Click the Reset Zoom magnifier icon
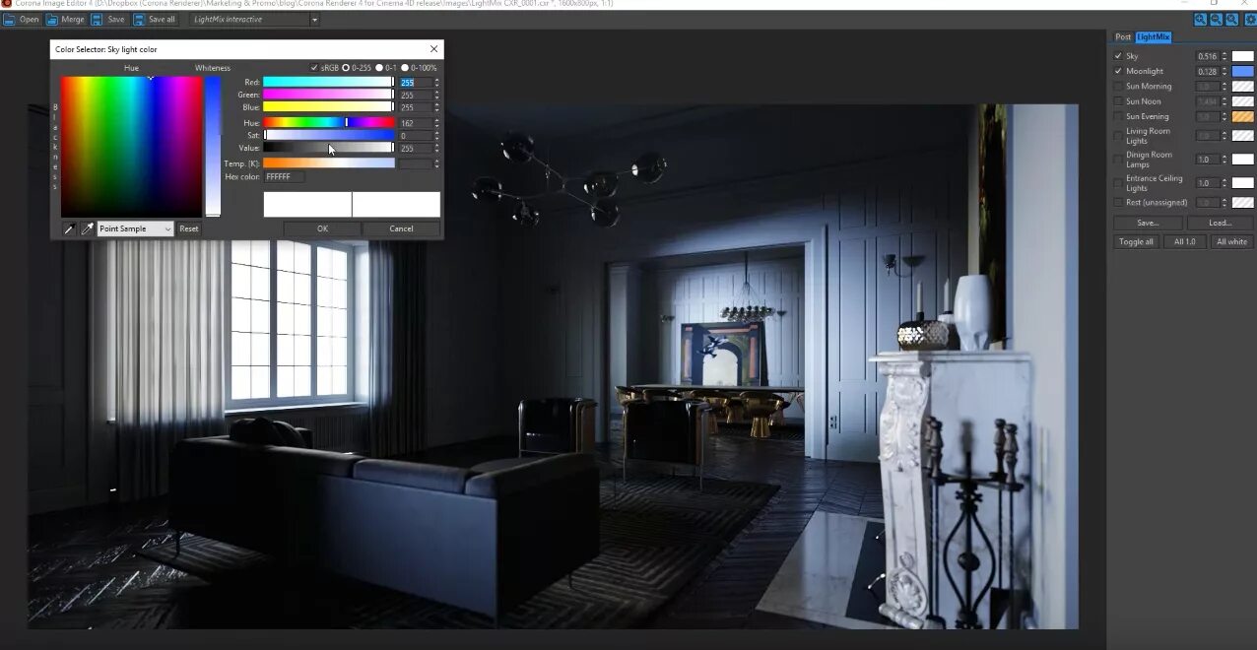Image resolution: width=1257 pixels, height=650 pixels. click(x=1231, y=19)
